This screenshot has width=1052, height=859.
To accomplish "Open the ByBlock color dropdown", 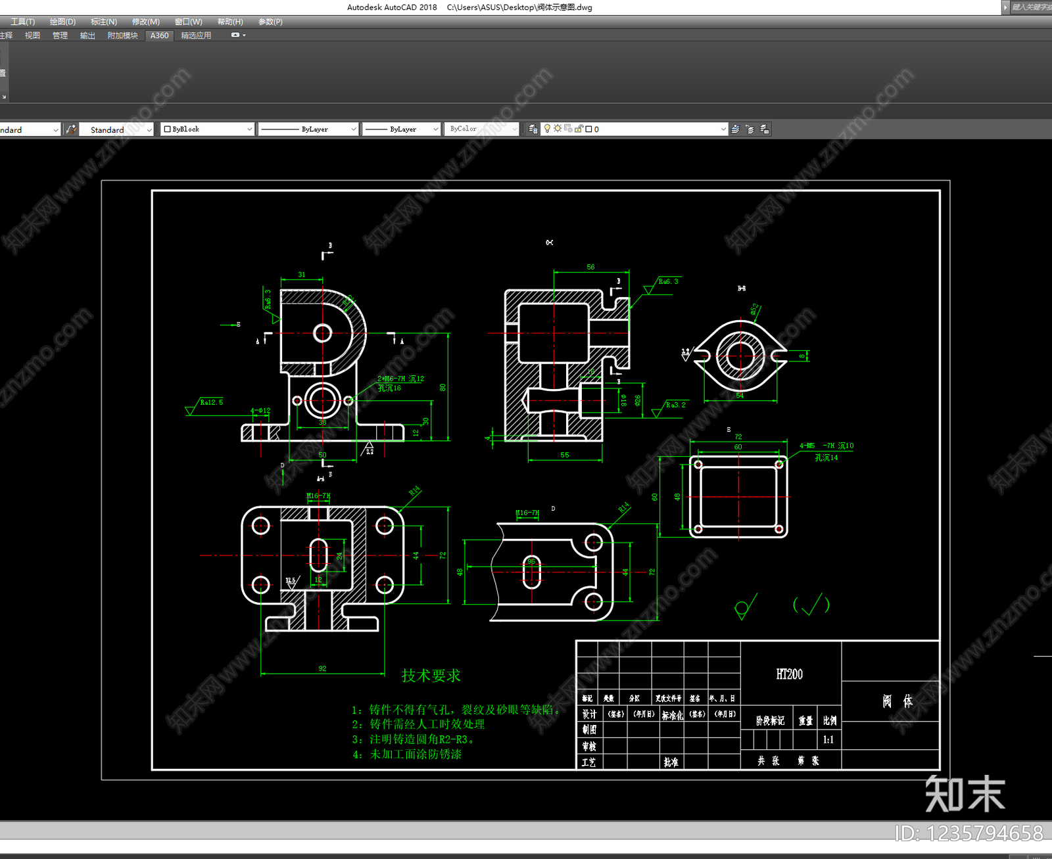I will click(x=208, y=129).
